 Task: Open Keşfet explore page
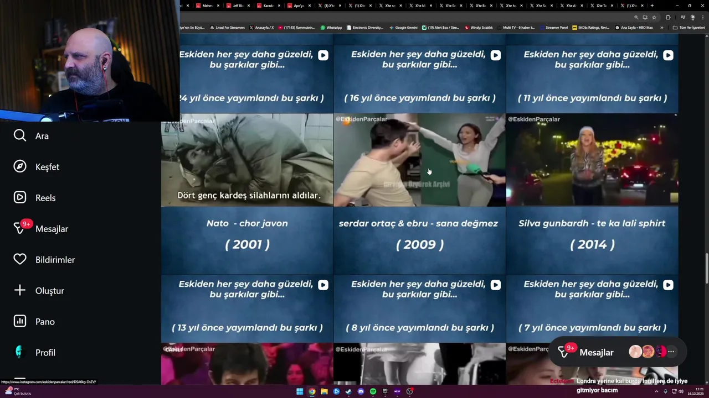point(37,167)
